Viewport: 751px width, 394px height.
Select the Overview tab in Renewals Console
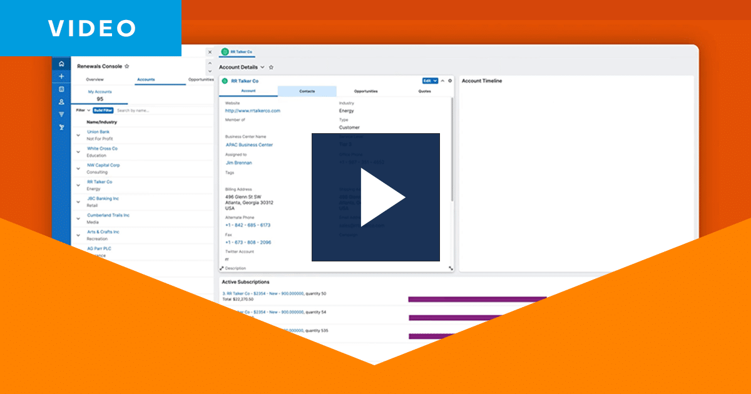pos(95,79)
